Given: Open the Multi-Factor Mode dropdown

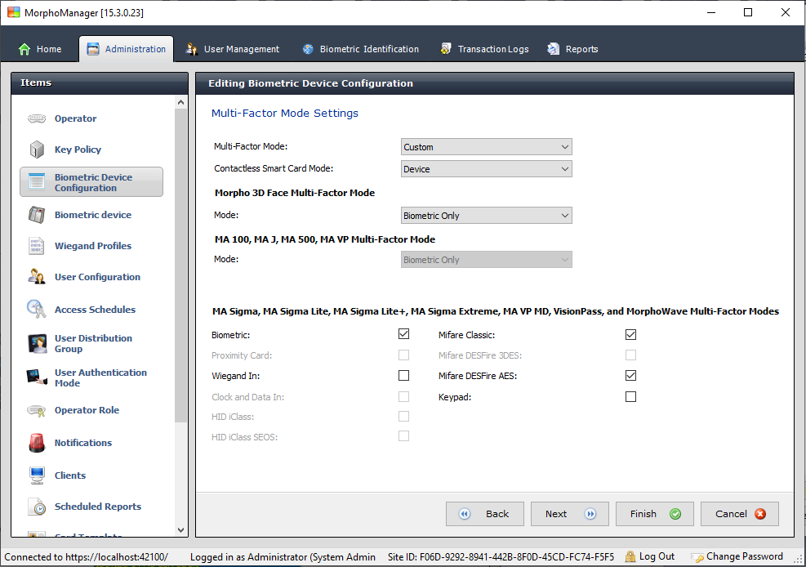Looking at the screenshot, I should click(x=486, y=146).
